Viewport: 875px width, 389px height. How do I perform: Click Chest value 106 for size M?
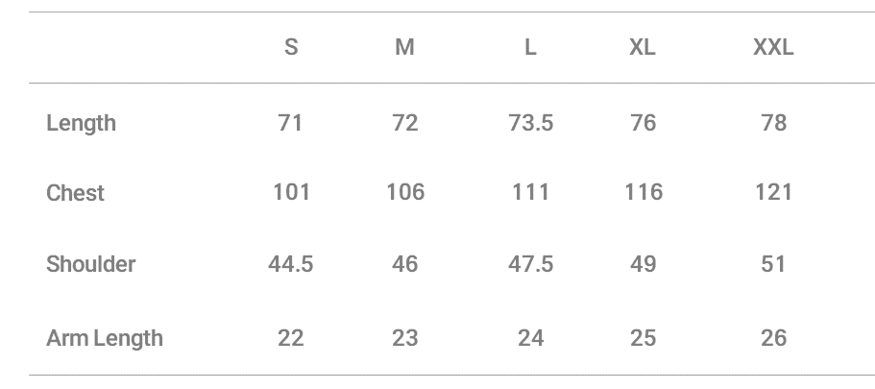point(405,192)
